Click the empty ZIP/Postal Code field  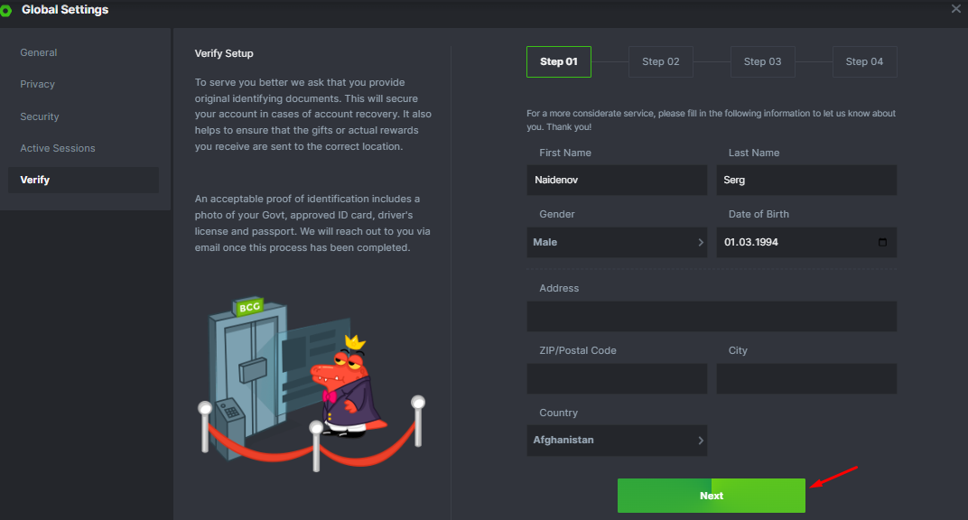tap(617, 379)
